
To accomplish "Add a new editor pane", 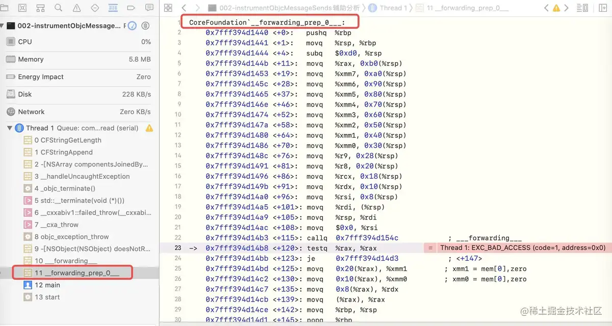I will click(602, 8).
